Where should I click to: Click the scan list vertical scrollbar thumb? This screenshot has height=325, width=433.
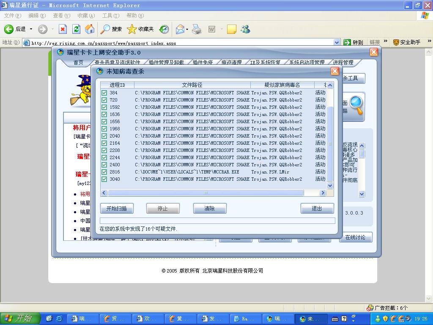330,144
